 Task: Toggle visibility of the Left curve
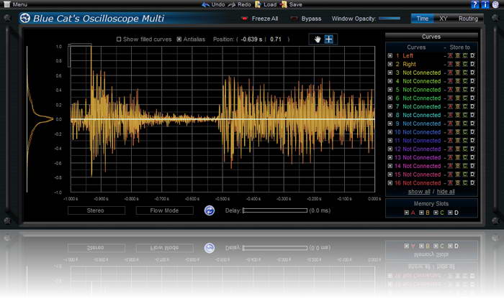coord(390,55)
